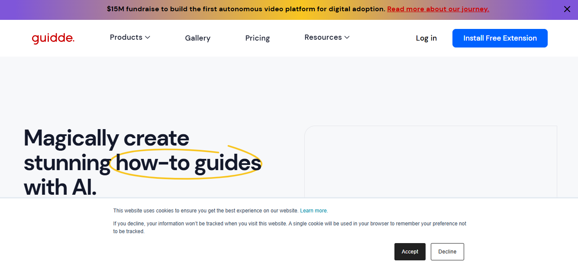Close the fundraise announcement banner

tap(567, 9)
